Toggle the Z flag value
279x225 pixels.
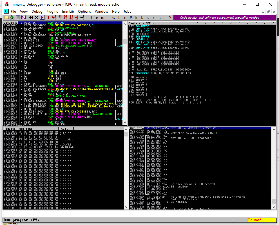coord(133,59)
